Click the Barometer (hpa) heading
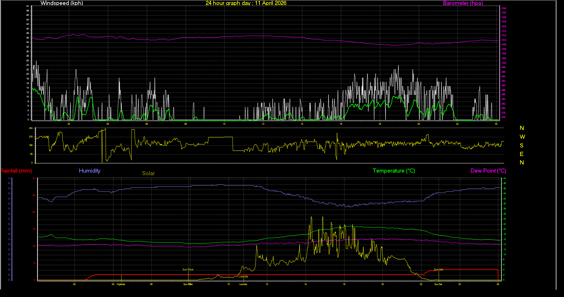The image size is (564, 297). click(463, 3)
